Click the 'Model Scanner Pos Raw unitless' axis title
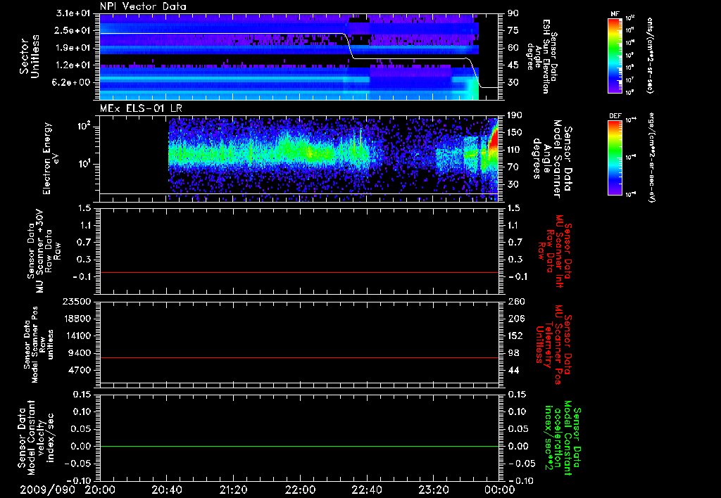Image resolution: width=721 pixels, height=498 pixels. point(39,345)
